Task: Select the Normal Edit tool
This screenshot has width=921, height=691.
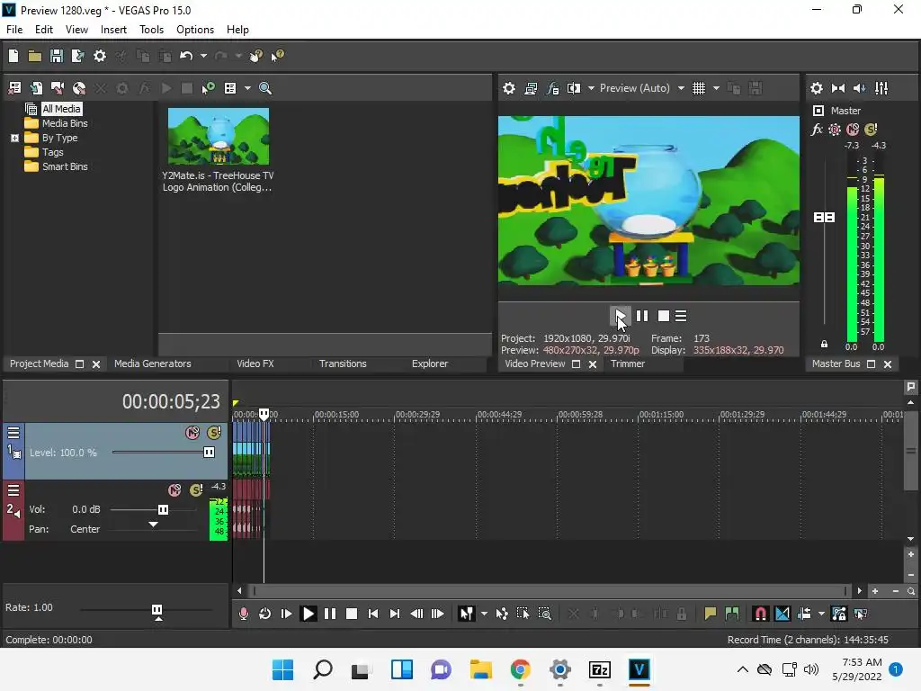Action: 467,614
